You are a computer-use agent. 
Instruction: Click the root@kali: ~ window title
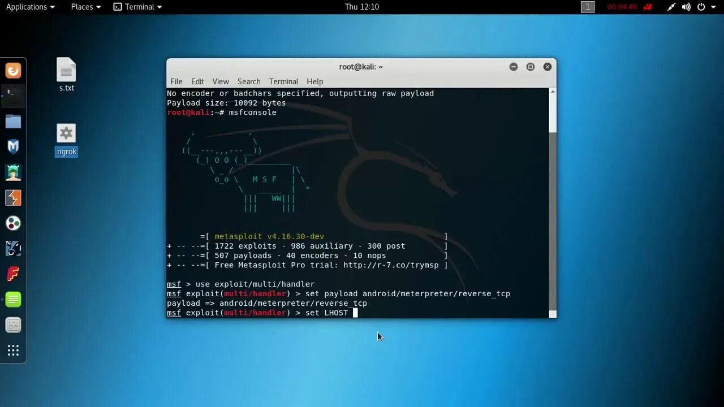point(361,67)
